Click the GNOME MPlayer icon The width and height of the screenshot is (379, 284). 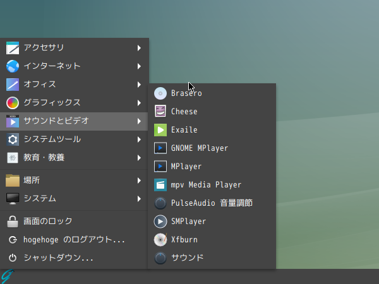[160, 148]
